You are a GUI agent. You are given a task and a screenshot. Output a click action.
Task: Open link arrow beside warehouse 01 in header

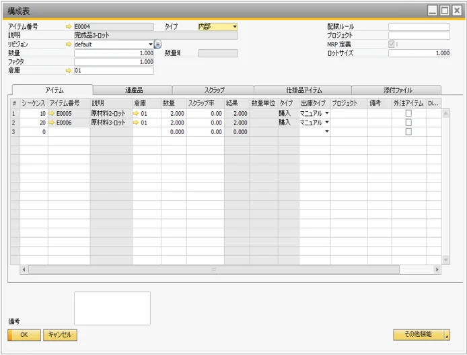pyautogui.click(x=69, y=71)
